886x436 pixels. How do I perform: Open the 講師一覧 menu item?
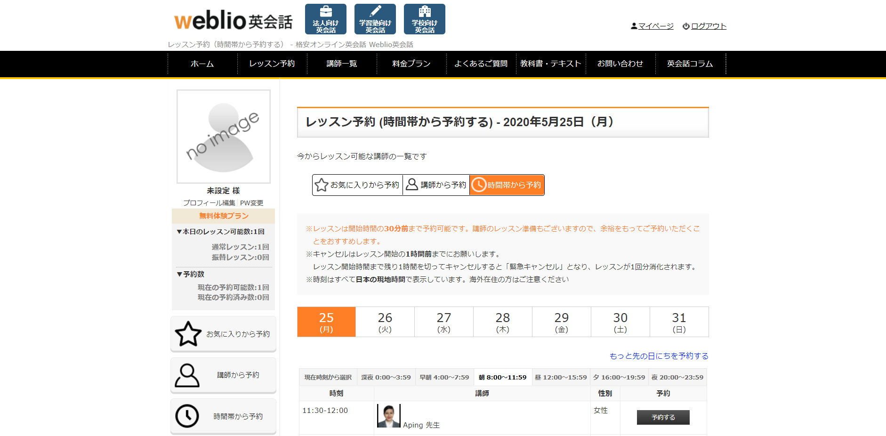[342, 64]
